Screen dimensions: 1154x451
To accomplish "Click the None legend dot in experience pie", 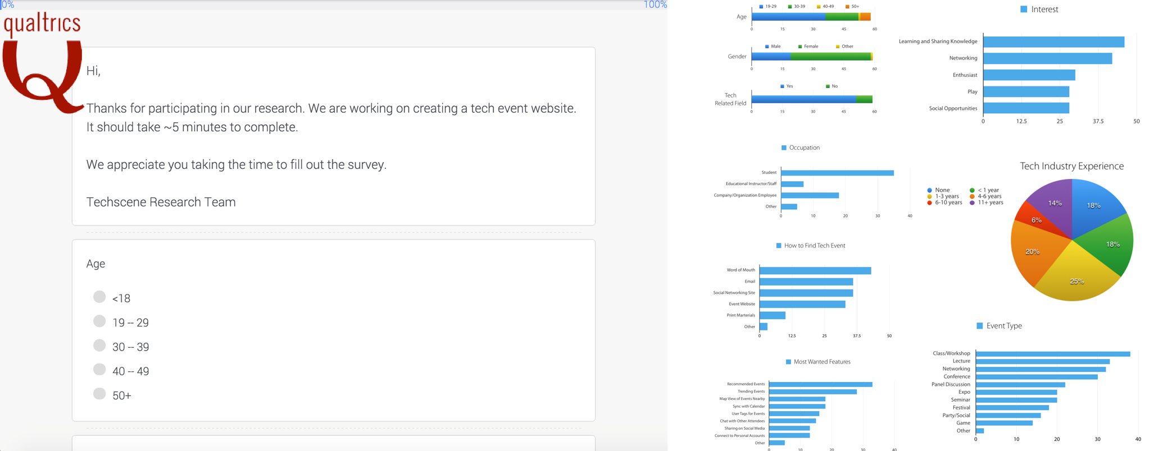I will (x=930, y=190).
